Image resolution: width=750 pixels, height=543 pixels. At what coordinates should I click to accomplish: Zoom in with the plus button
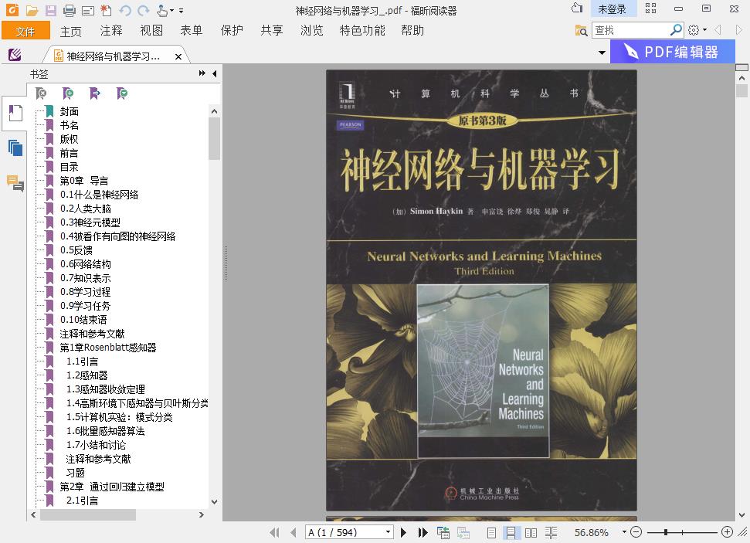point(727,532)
